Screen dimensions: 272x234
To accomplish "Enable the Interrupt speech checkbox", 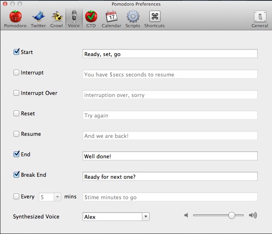I will [x=16, y=72].
